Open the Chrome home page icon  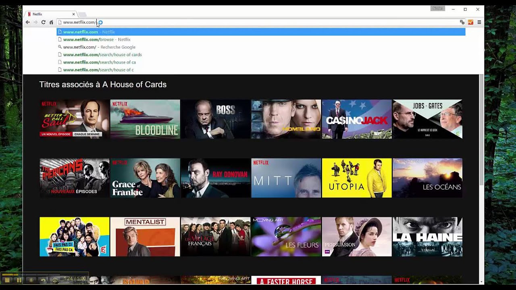51,22
